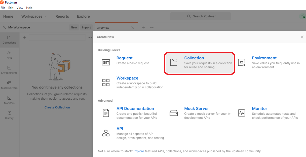Select the Collection heading link

click(x=194, y=58)
